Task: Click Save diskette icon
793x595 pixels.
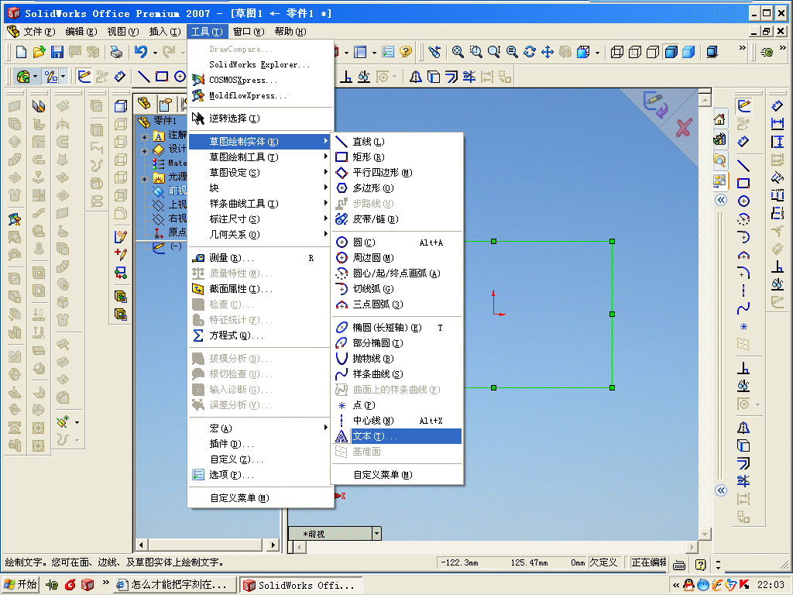Action: click(x=57, y=52)
